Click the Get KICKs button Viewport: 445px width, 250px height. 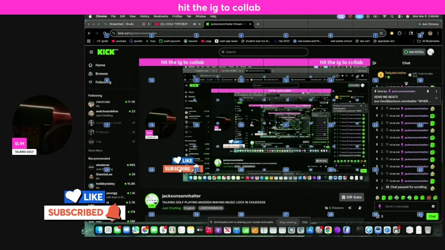414,52
